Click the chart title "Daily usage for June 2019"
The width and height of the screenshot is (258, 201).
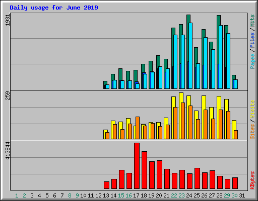tap(54, 8)
